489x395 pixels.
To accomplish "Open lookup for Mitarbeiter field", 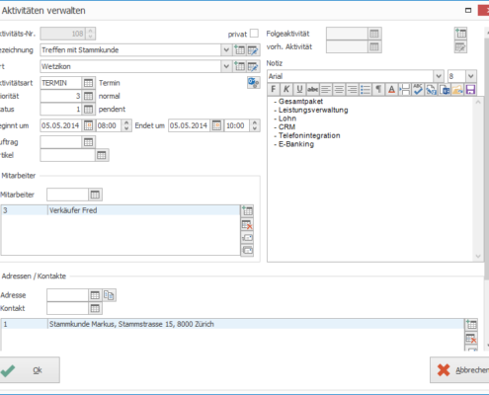I will point(95,195).
